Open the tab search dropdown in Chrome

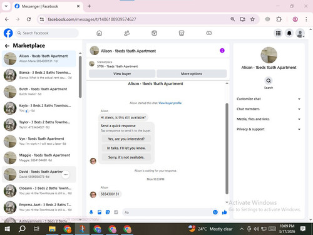click(x=6, y=6)
